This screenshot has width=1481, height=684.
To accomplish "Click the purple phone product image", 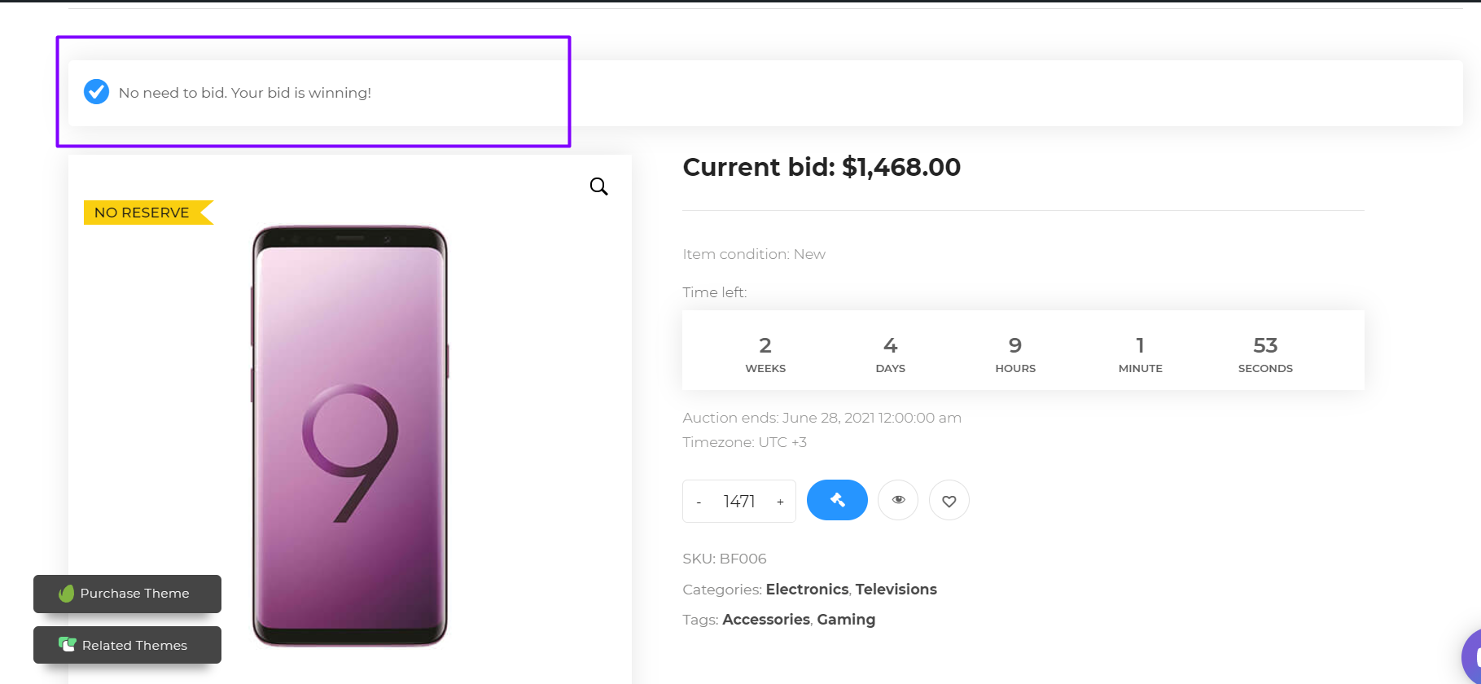I will click(350, 436).
